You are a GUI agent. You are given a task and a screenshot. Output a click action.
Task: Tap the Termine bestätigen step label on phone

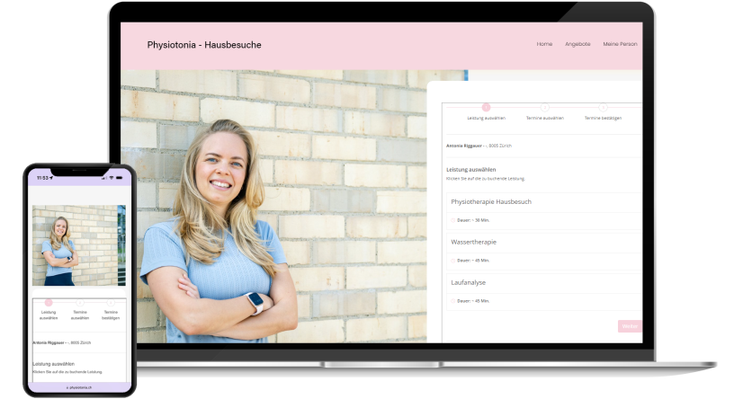[x=111, y=315]
